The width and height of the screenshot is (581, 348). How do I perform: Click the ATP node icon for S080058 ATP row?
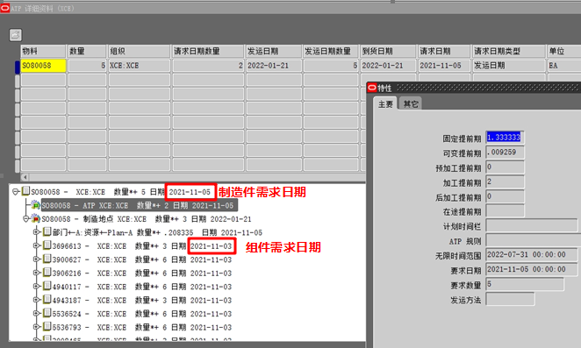(x=36, y=205)
